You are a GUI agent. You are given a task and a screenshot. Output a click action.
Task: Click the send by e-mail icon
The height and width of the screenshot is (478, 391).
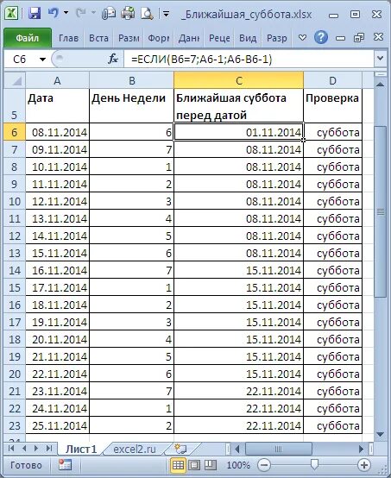(108, 14)
